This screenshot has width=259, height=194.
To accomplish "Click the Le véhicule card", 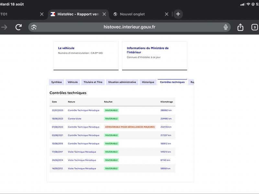I will coord(86,56).
